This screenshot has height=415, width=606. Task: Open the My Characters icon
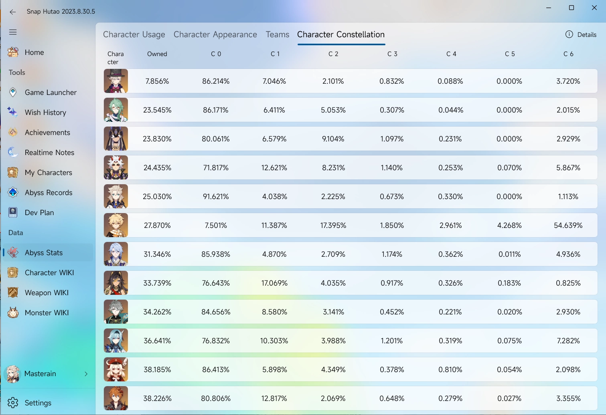click(13, 172)
